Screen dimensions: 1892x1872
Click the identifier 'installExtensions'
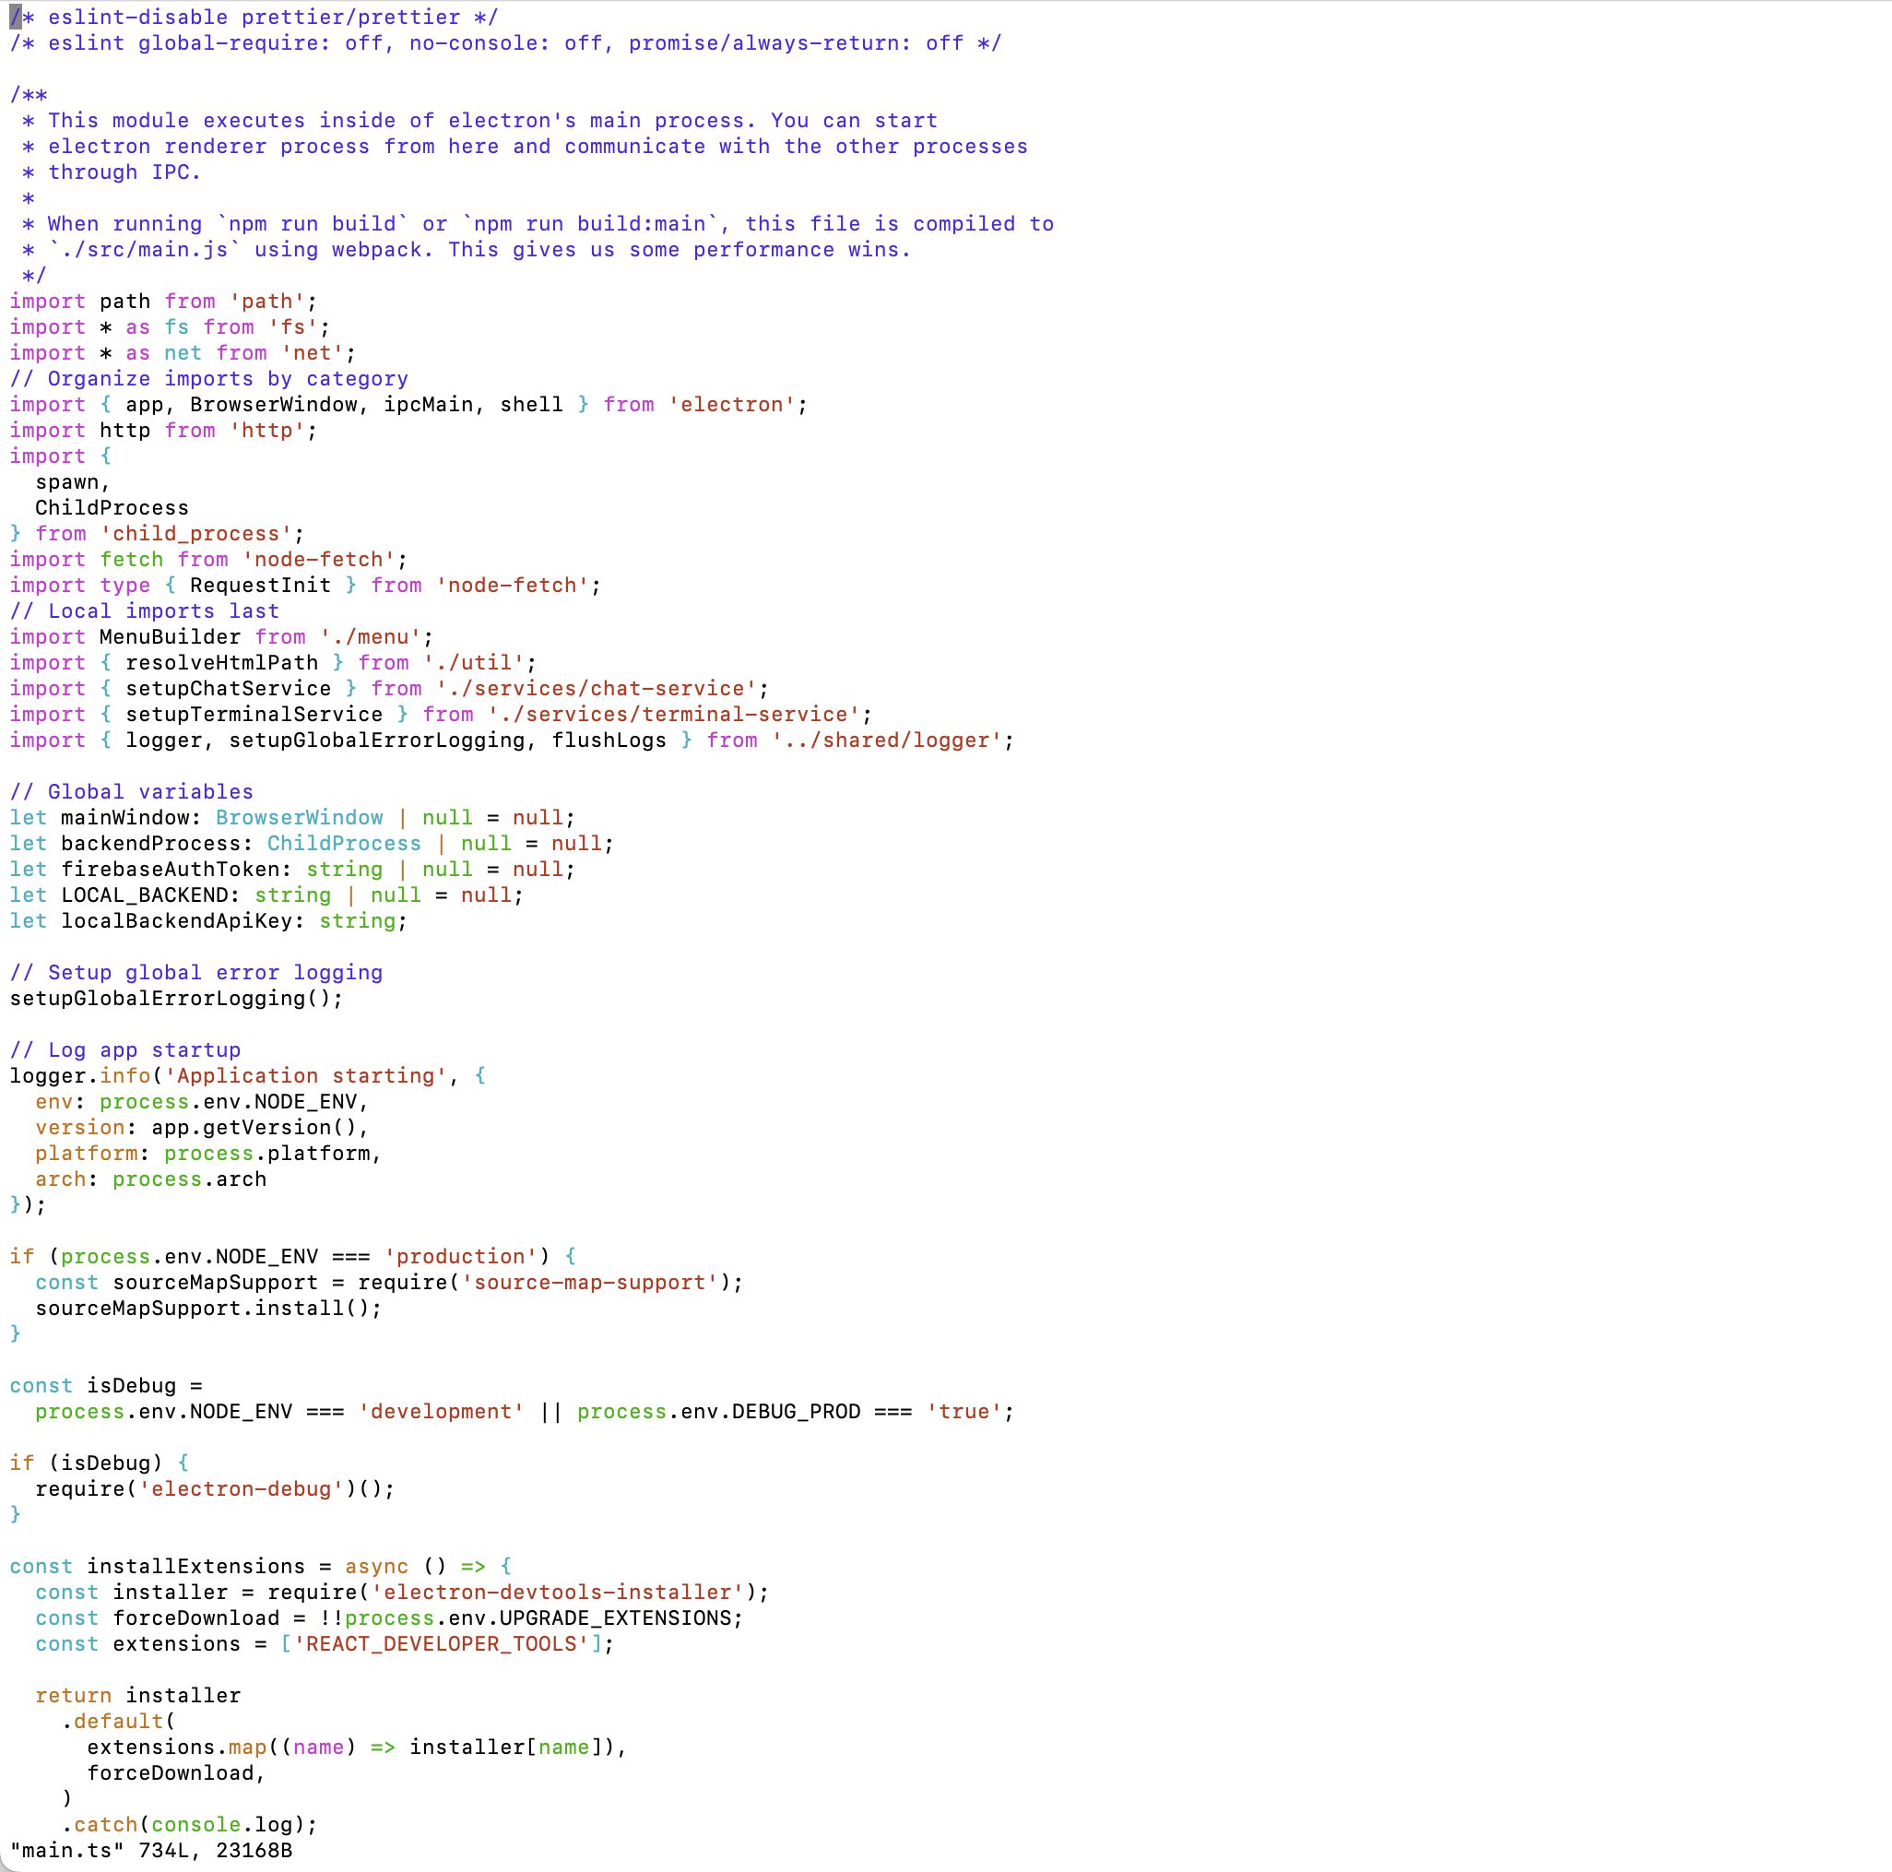(195, 1566)
